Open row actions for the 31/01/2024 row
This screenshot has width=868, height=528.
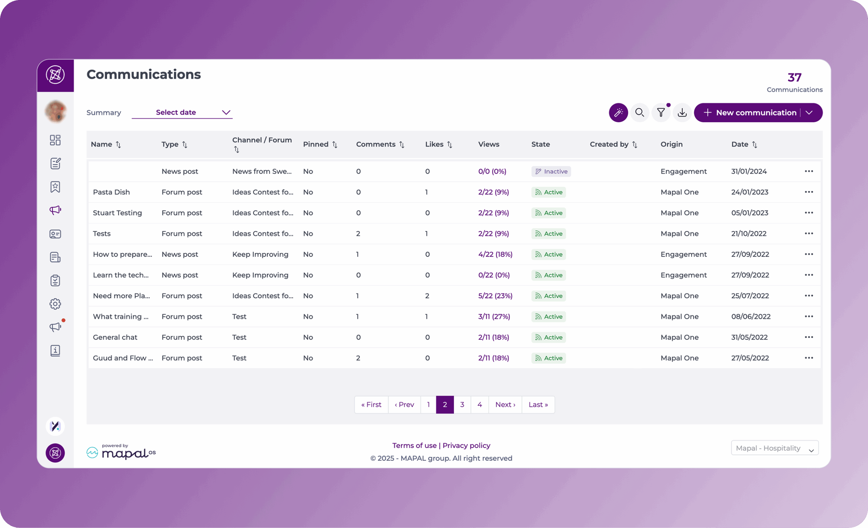click(809, 171)
